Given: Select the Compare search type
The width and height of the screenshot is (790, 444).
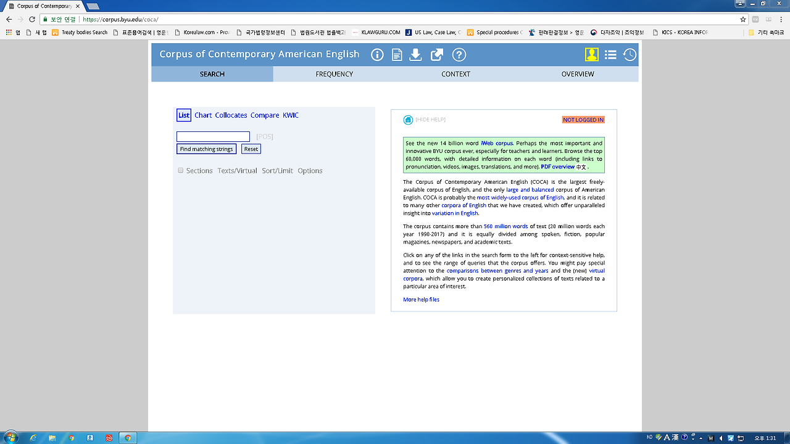Looking at the screenshot, I should [x=265, y=115].
